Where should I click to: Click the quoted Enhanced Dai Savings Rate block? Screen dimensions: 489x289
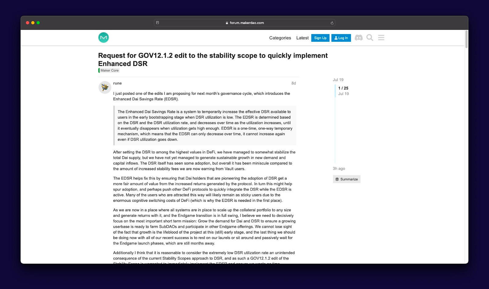coord(205,126)
